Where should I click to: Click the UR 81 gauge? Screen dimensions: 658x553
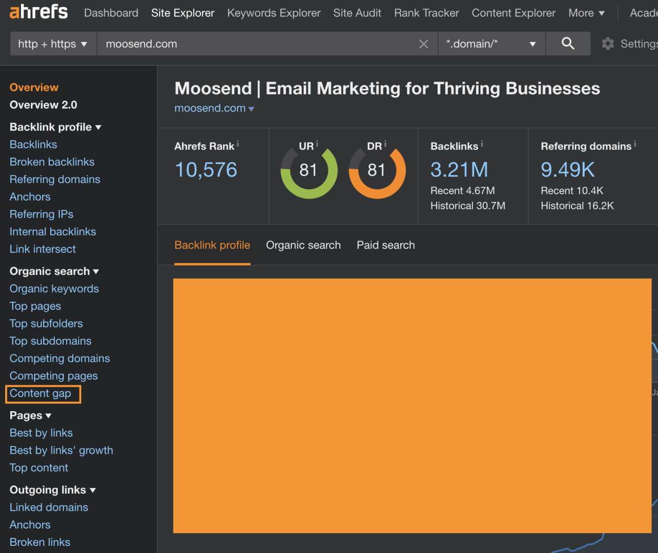click(309, 171)
